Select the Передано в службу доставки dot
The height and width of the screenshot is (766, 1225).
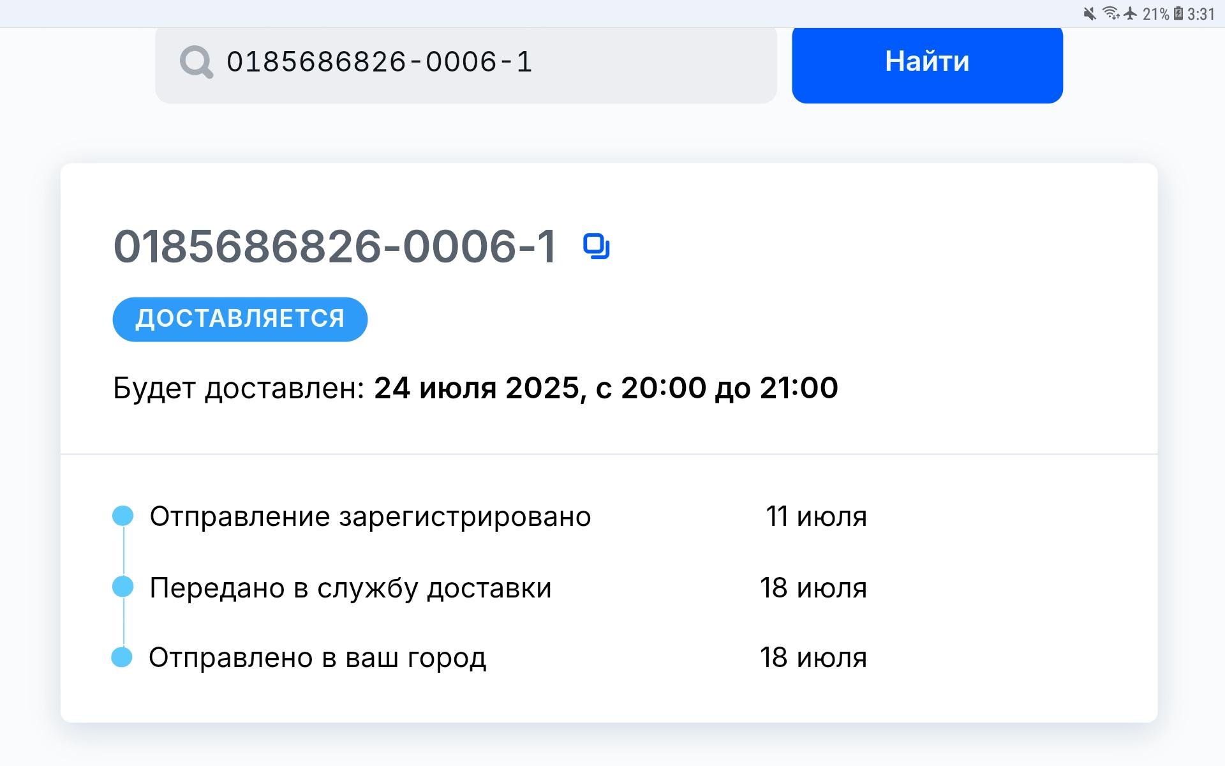pyautogui.click(x=122, y=587)
